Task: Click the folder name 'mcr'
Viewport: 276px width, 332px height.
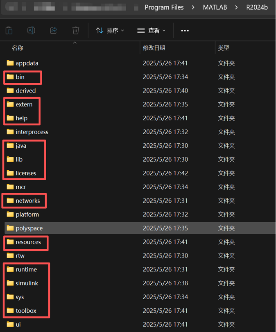Action: pos(21,187)
